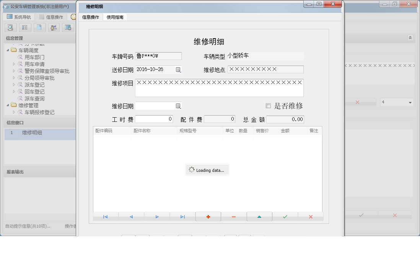Switch to the 使用指南 tab
This screenshot has height=254, width=420.
click(x=115, y=17)
